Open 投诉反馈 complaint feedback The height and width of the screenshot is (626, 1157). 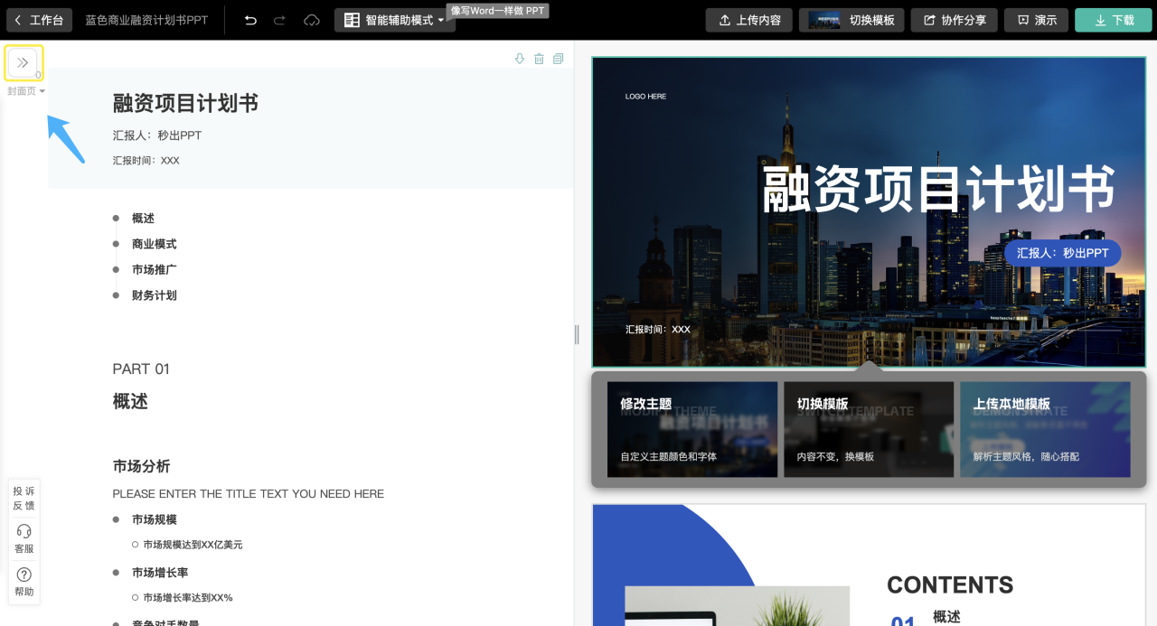click(x=24, y=498)
